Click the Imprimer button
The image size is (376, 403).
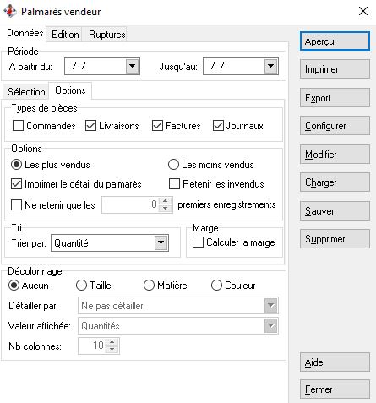coord(335,69)
